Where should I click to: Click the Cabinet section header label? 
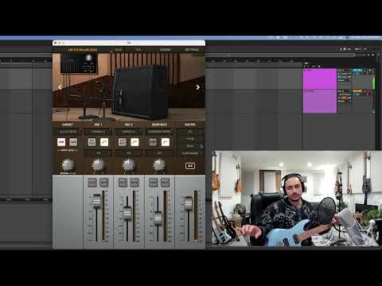[67, 125]
